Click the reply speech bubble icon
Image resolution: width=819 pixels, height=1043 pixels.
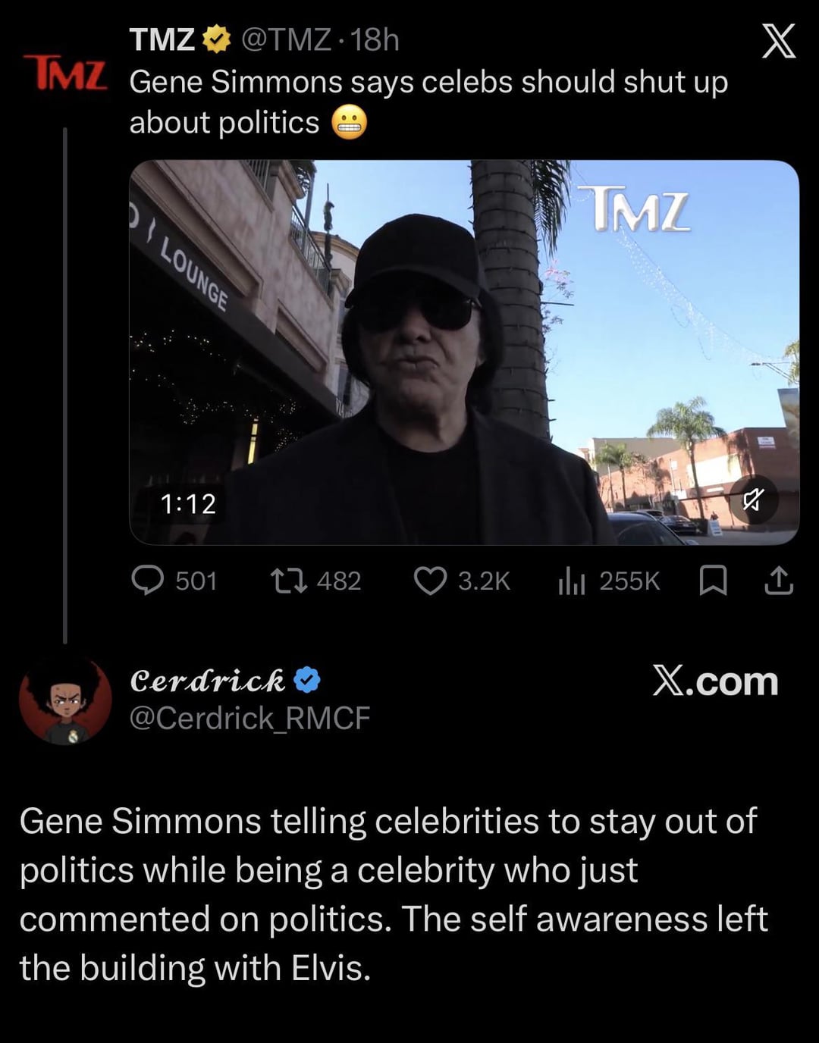click(147, 581)
